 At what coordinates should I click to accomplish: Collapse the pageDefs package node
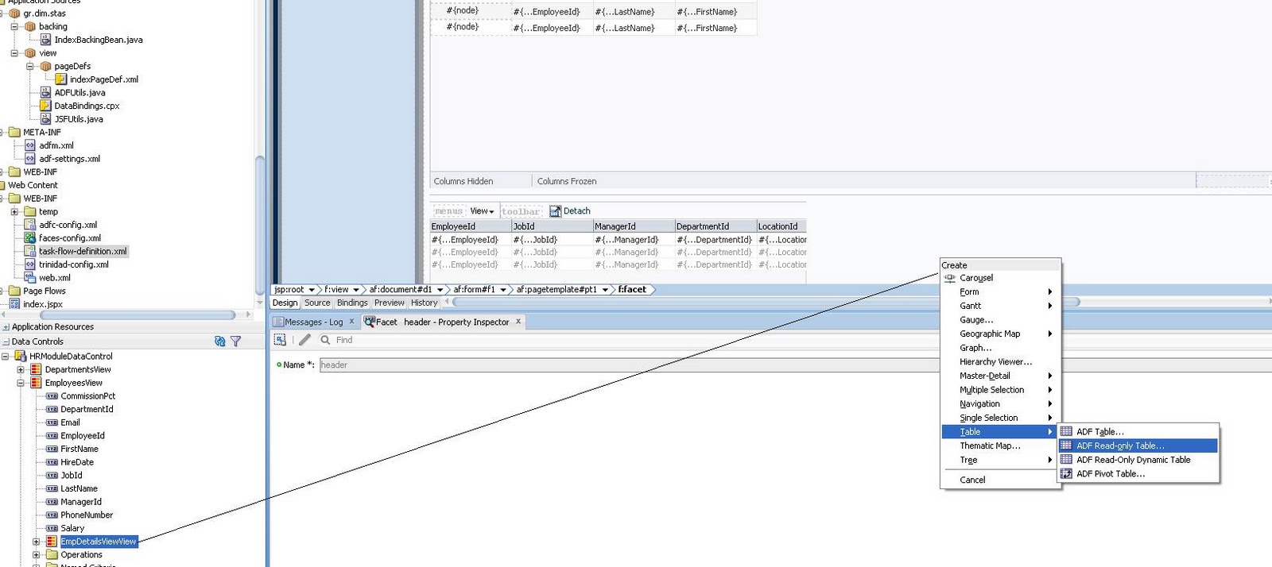pyautogui.click(x=29, y=66)
